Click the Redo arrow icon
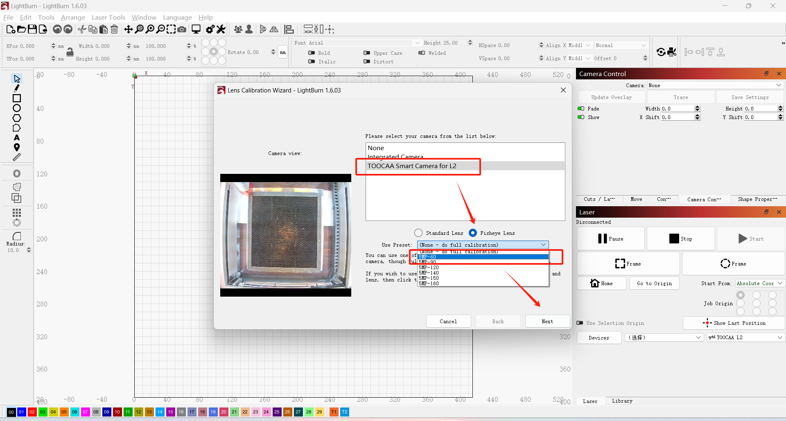This screenshot has height=421, width=786. pos(68,29)
